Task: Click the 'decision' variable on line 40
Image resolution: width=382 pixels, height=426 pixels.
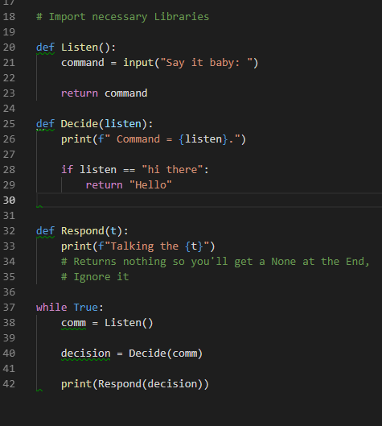Action: (x=86, y=354)
